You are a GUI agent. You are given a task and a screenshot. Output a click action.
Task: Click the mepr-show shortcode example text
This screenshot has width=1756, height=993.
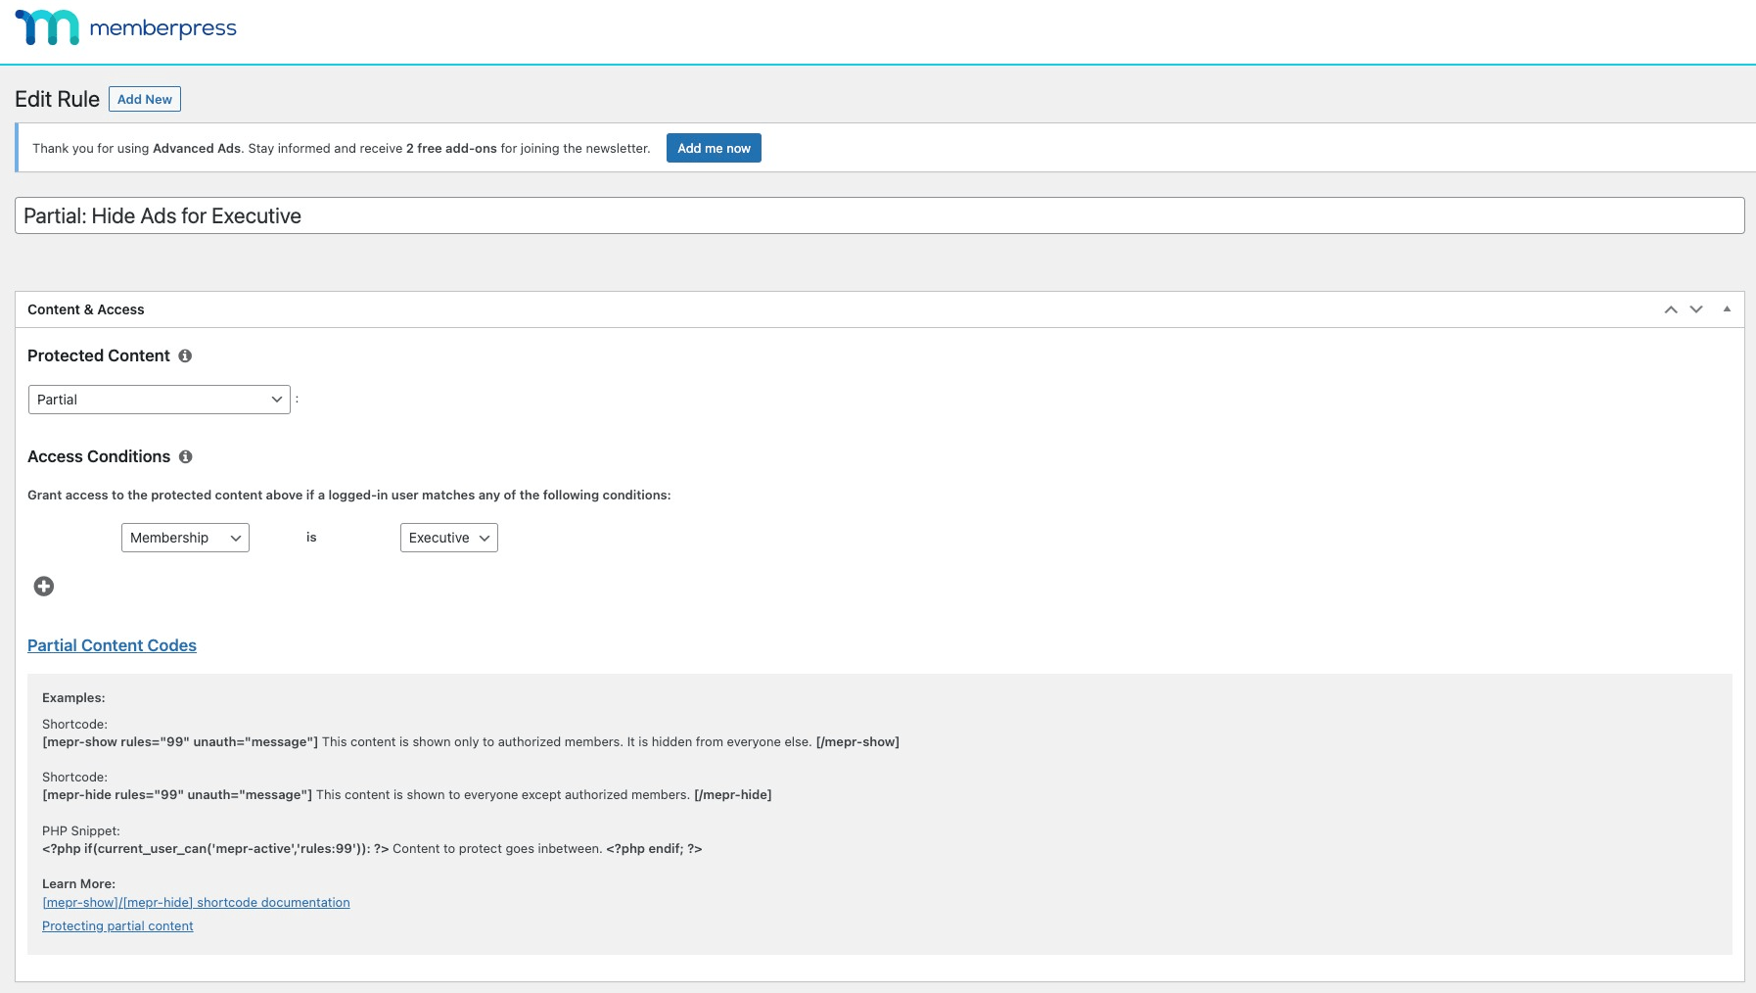470,742
